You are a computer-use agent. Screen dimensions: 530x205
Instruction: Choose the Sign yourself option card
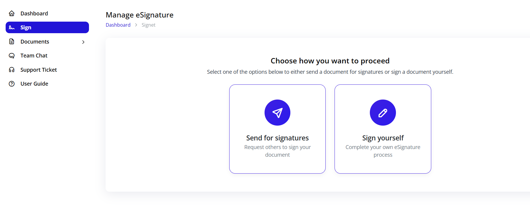pyautogui.click(x=383, y=129)
